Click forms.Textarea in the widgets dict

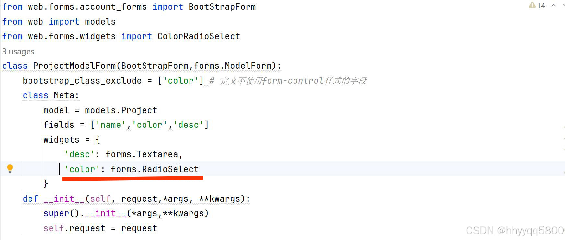pyautogui.click(x=142, y=154)
